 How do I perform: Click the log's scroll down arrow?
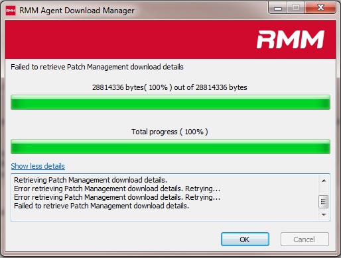(324, 214)
